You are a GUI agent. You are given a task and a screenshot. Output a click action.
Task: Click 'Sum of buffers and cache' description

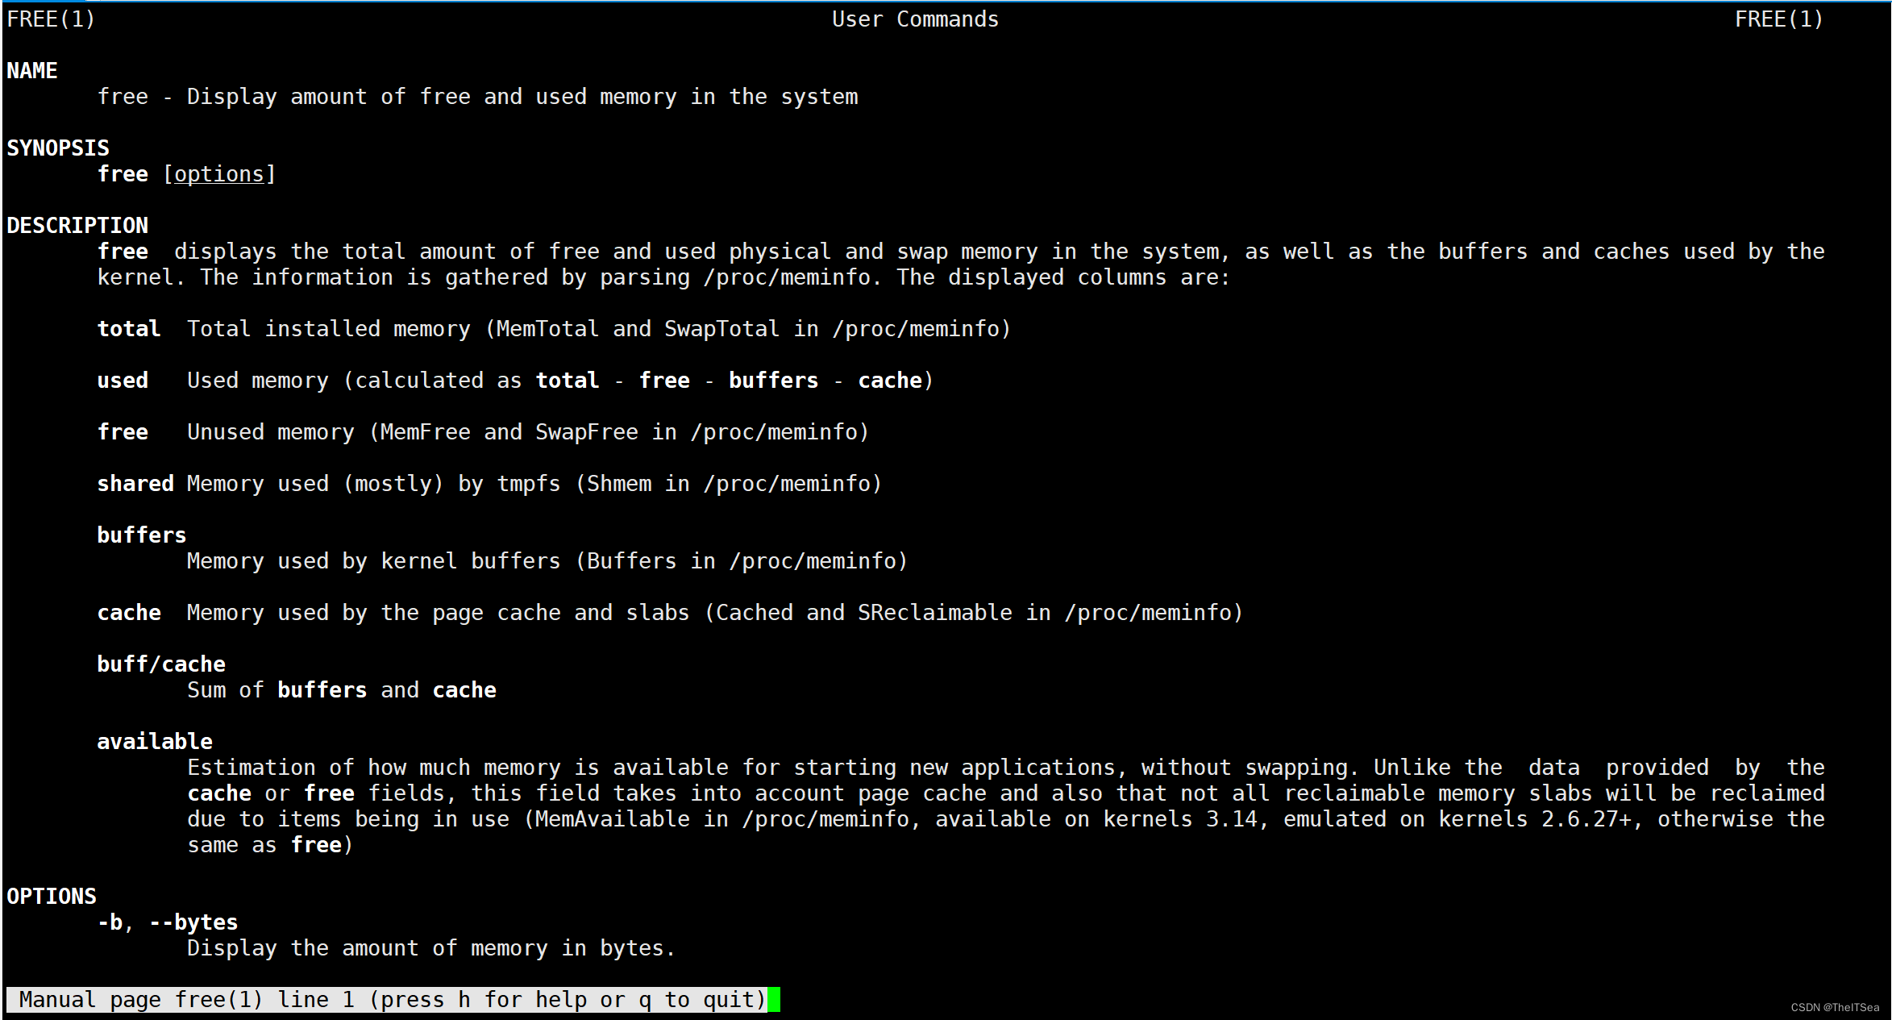tap(342, 690)
